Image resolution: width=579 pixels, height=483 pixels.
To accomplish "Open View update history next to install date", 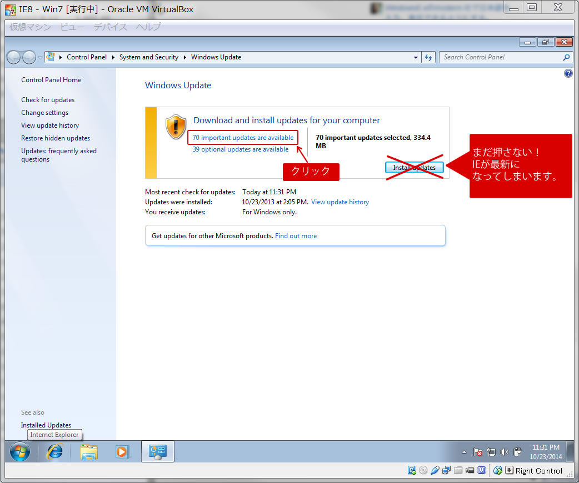I will pos(340,202).
